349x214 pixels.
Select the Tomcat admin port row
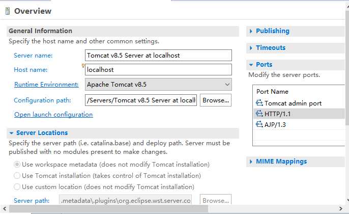click(x=299, y=103)
